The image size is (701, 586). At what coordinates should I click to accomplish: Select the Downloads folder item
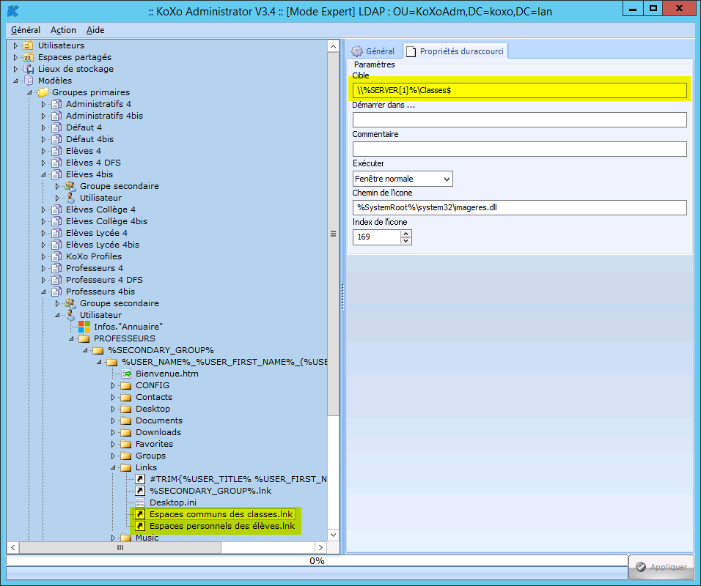point(158,432)
